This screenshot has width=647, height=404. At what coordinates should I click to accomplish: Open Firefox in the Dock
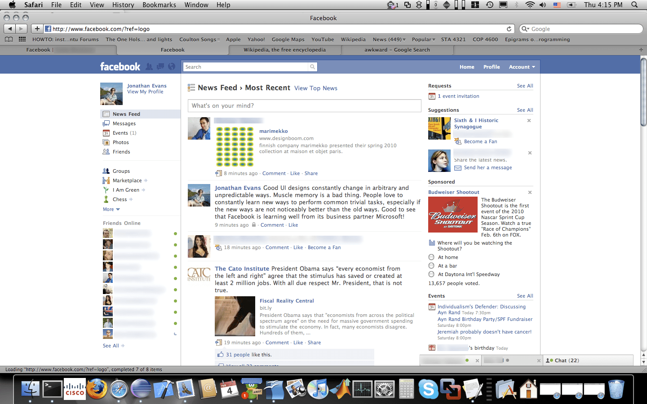click(x=97, y=388)
